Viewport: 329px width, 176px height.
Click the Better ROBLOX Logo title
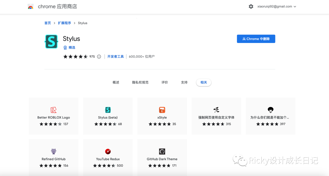pos(54,117)
